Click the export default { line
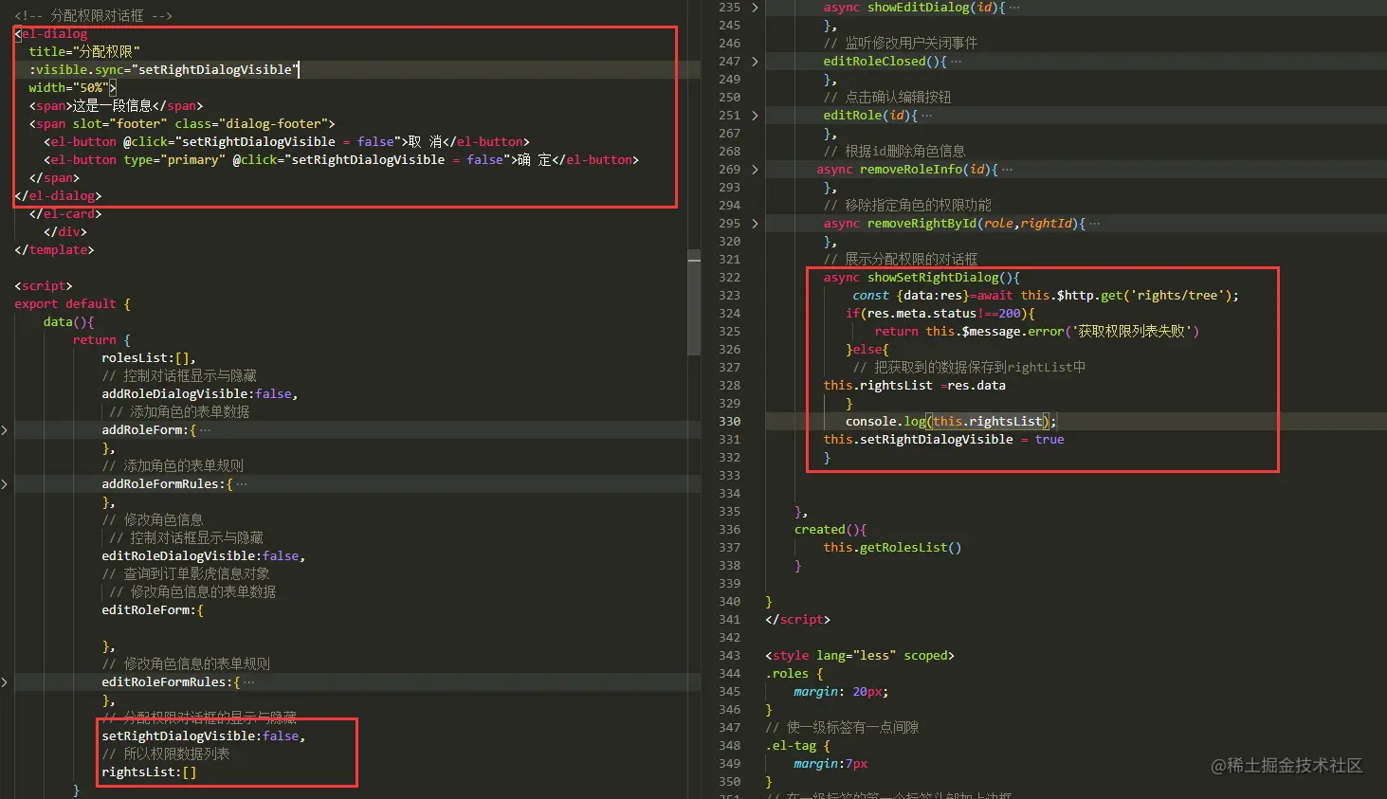Screen dimensions: 1387x799 (73, 303)
